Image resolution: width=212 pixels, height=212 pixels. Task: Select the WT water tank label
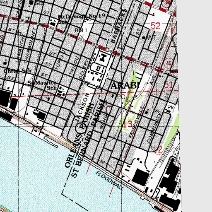[152, 37]
